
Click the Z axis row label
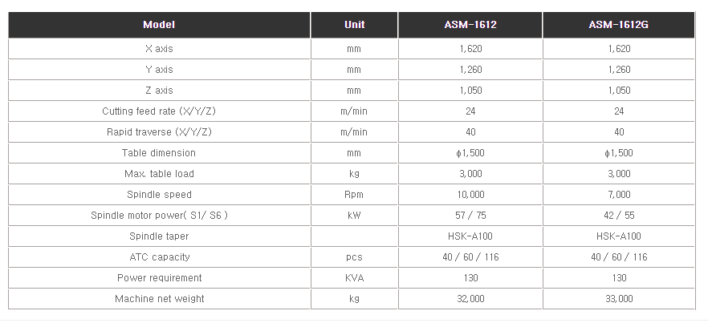pos(159,91)
